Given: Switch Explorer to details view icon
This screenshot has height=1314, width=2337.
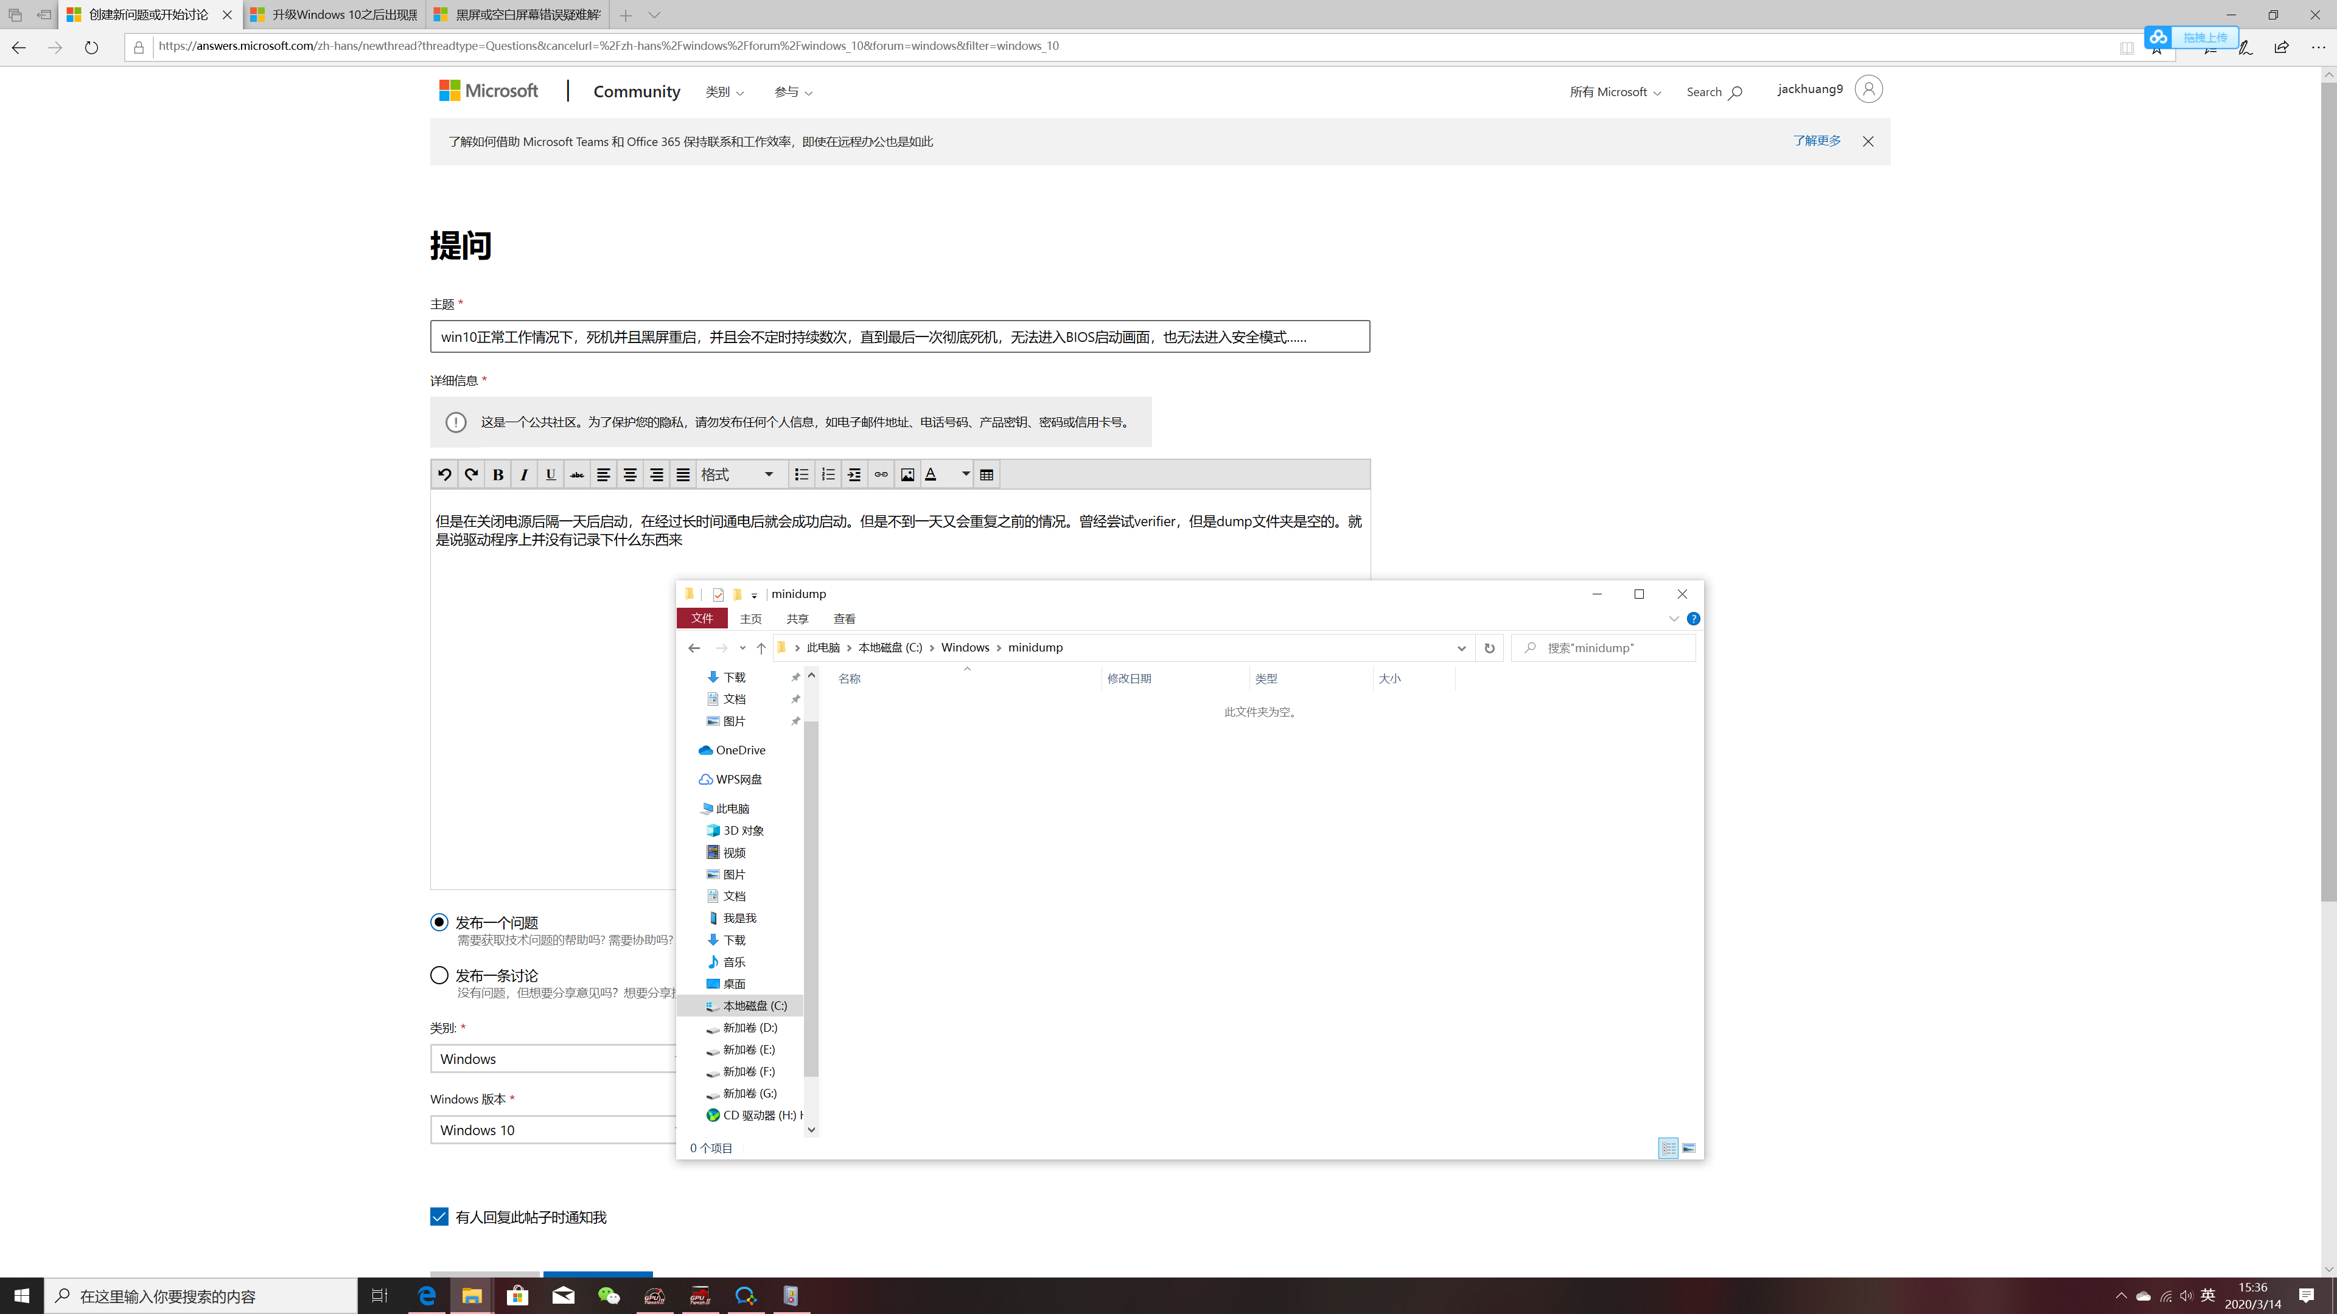Looking at the screenshot, I should pyautogui.click(x=1668, y=1148).
